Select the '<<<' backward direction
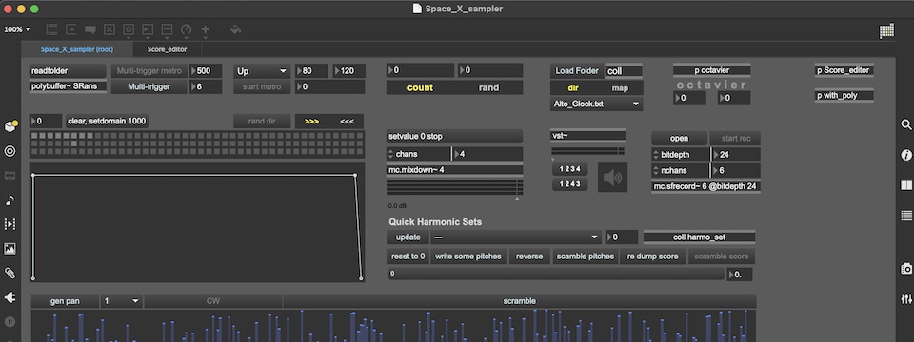The image size is (914, 342). tap(347, 122)
